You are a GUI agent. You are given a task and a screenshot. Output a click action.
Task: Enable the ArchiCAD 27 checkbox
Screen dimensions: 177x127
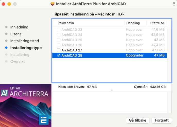(x=59, y=50)
